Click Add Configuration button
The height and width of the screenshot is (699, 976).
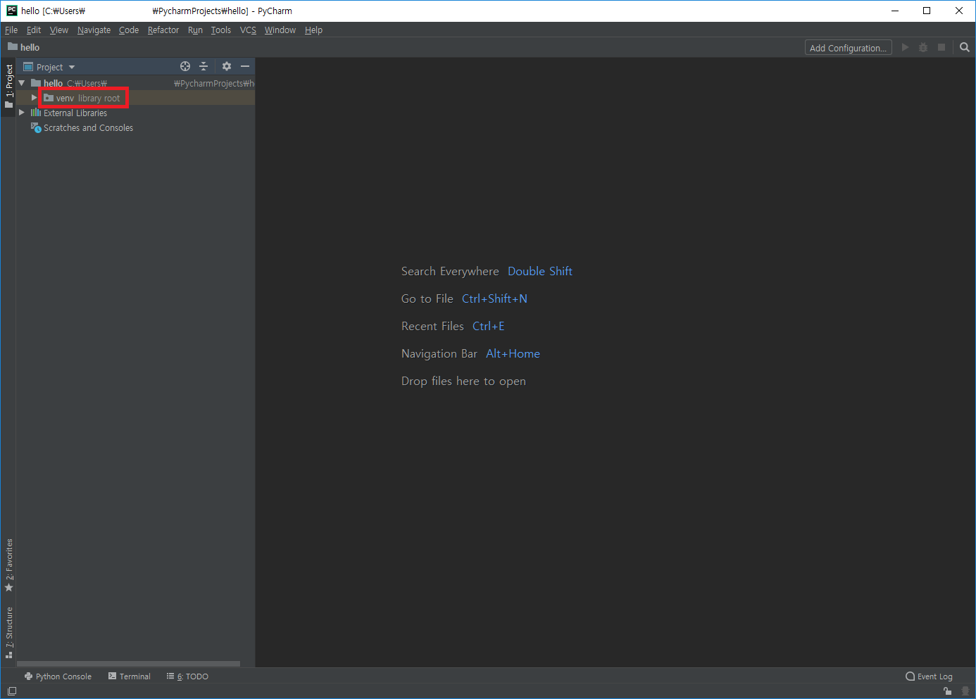coord(849,48)
